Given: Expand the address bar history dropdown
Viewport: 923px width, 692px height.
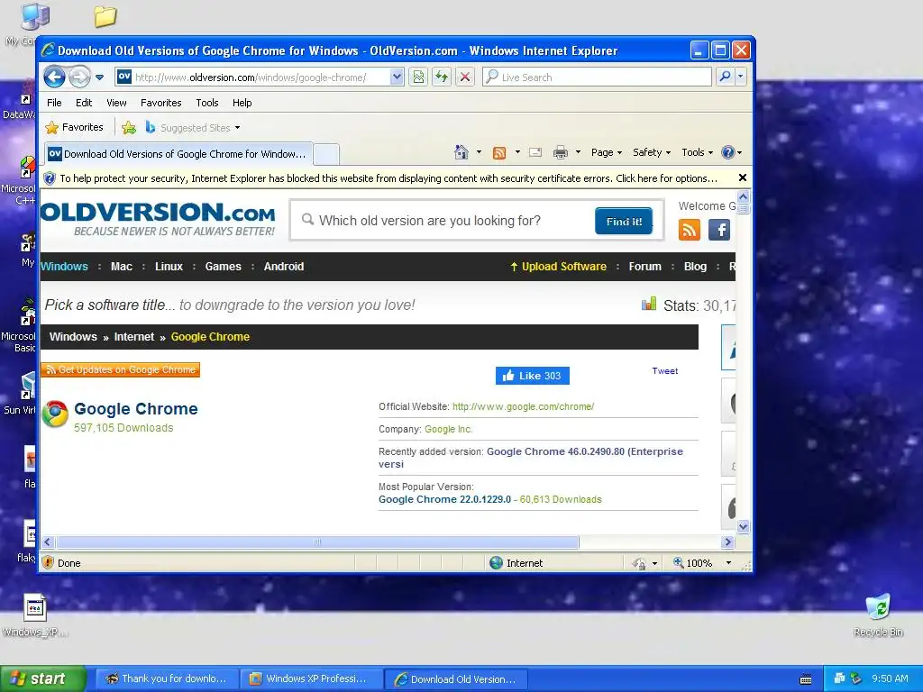Looking at the screenshot, I should (x=397, y=77).
